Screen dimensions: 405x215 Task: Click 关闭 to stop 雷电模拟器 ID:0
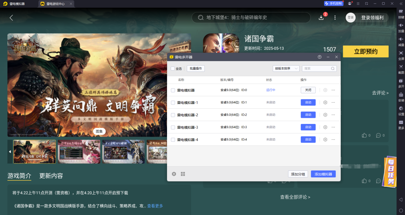pyautogui.click(x=308, y=90)
